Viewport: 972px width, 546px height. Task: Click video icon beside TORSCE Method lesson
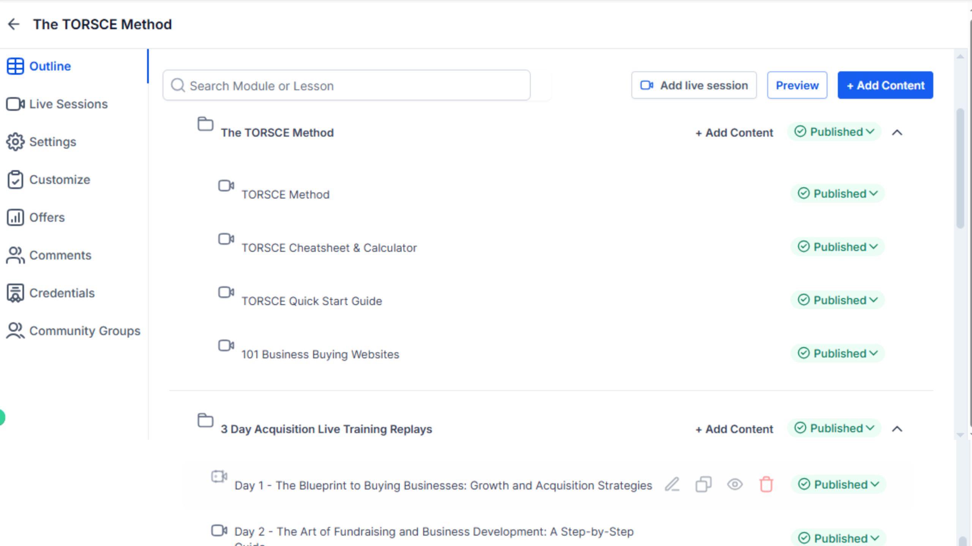pyautogui.click(x=226, y=185)
